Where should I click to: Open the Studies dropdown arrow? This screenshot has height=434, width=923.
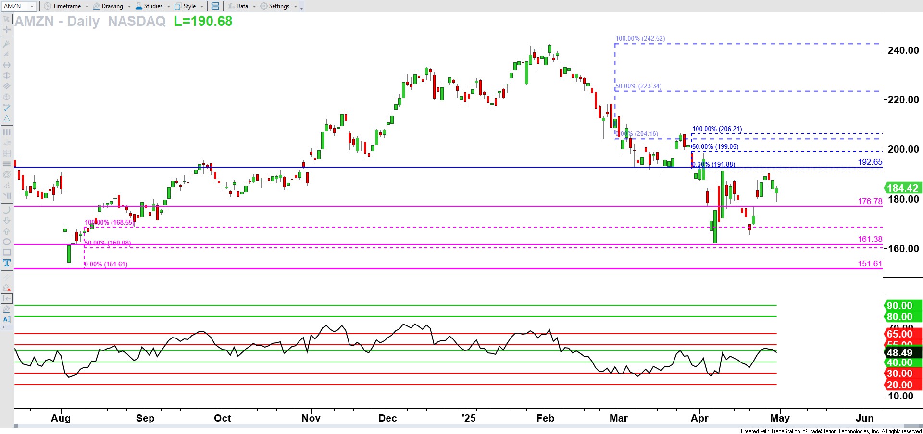[x=169, y=7]
